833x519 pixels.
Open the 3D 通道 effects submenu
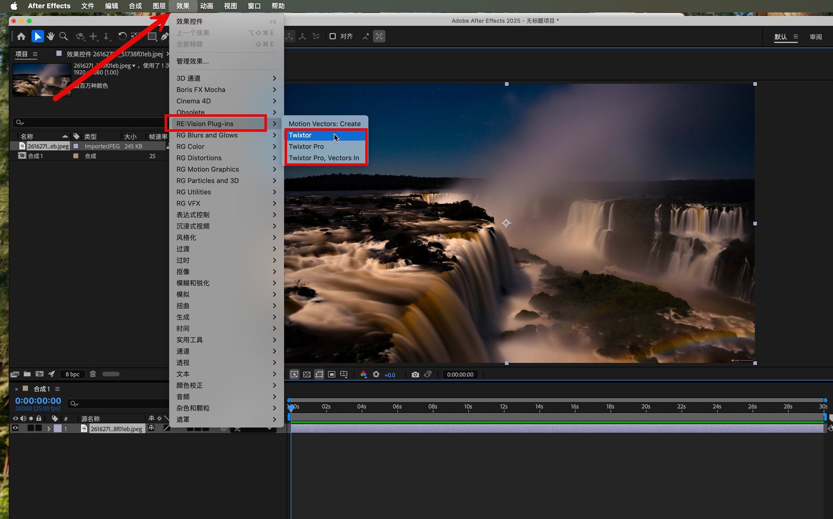click(226, 78)
